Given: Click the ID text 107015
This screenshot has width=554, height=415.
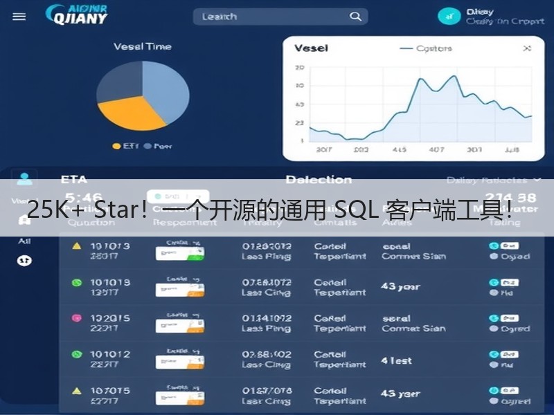Looking at the screenshot, I should (110, 391).
